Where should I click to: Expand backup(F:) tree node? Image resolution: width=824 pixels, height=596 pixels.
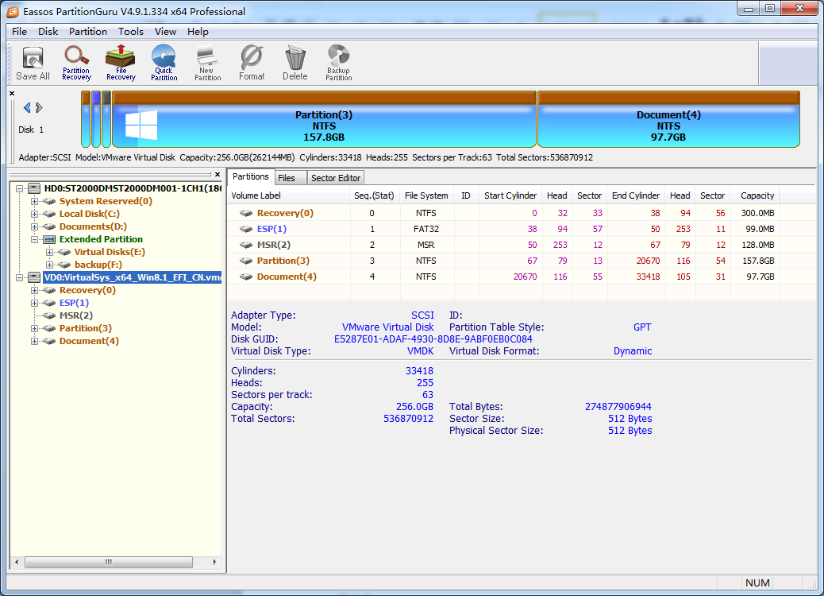49,265
